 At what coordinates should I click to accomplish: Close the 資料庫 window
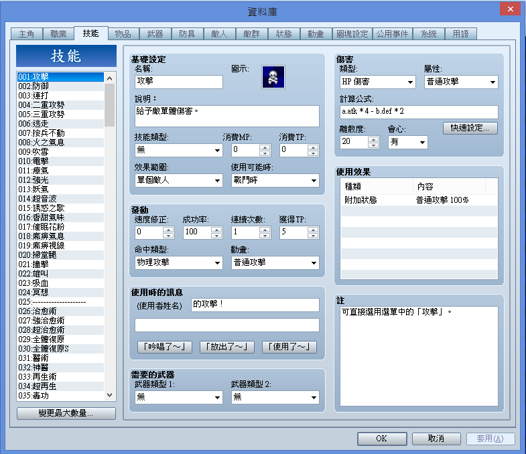pyautogui.click(x=510, y=9)
